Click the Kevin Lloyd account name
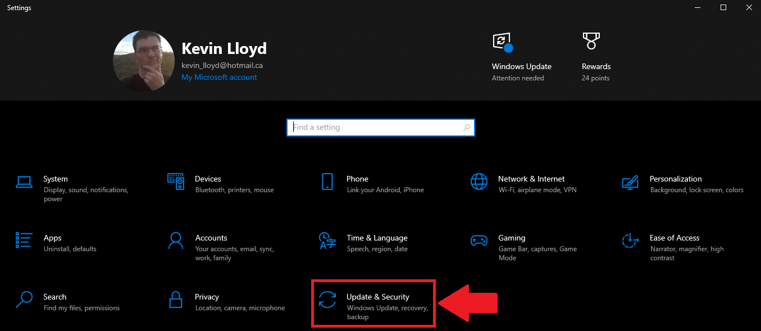761x331 pixels. pos(224,49)
